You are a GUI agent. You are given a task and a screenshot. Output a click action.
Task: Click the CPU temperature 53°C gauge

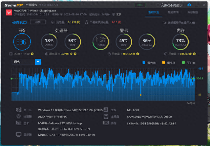coord(73,42)
